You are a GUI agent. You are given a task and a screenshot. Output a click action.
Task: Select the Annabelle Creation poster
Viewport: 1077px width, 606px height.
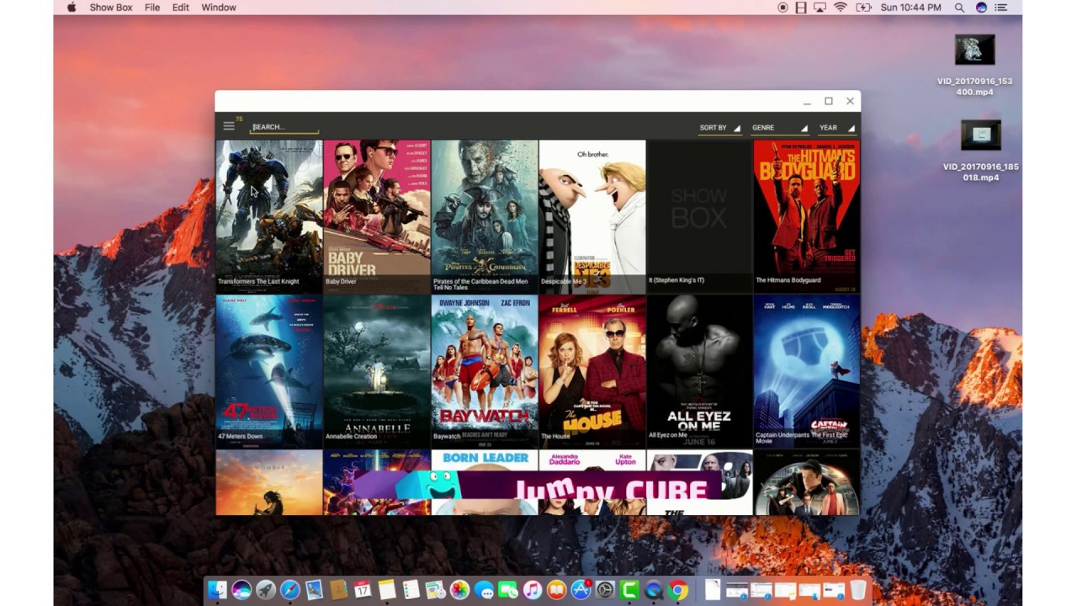coord(377,371)
